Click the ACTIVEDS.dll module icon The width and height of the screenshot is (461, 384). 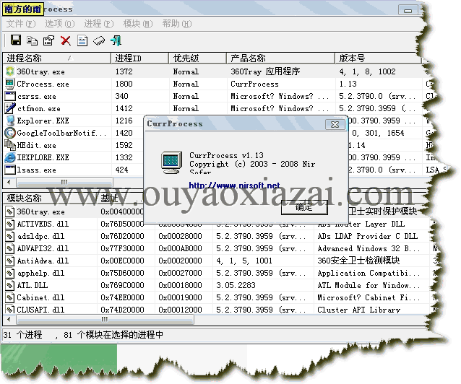click(x=10, y=224)
